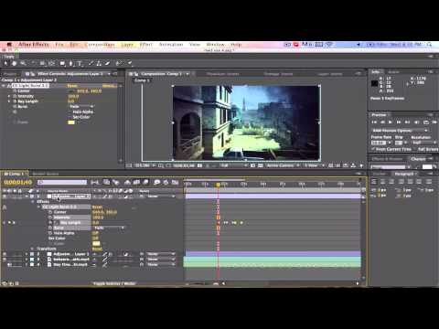Click the fill color swatch in Character panel

(x=427, y=166)
